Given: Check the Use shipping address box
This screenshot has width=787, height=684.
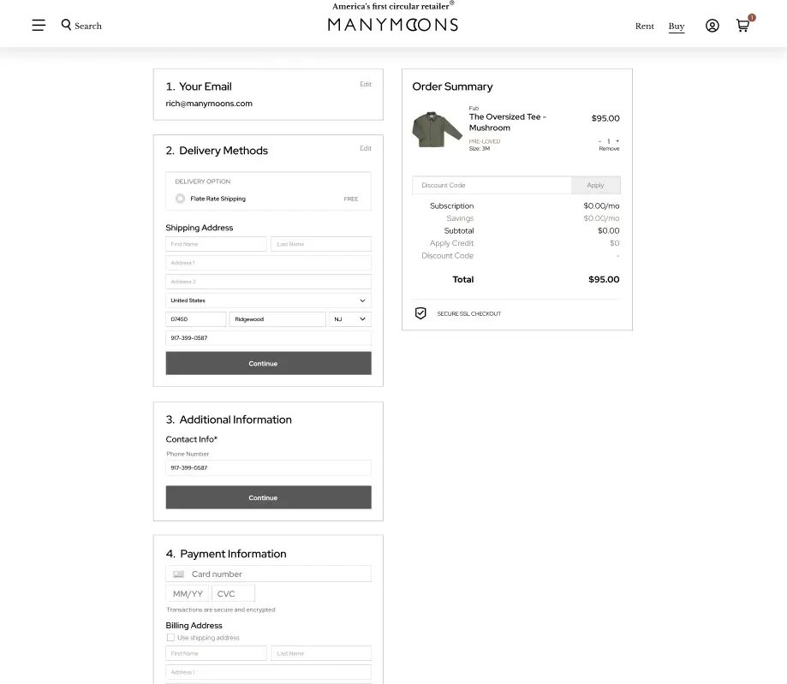Looking at the screenshot, I should pos(170,638).
